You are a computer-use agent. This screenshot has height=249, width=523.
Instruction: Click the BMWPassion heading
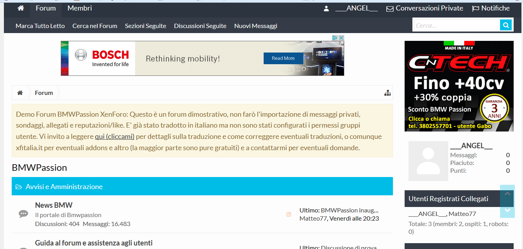39,168
